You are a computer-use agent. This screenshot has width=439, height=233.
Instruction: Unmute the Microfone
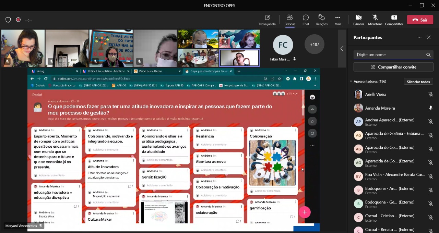tap(375, 20)
